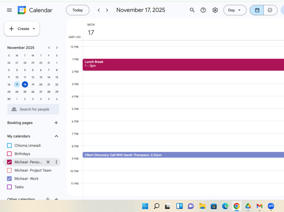Enable Chioma Umeadi calendar checkbox
Screen dimensions: 284x212
coord(9,145)
